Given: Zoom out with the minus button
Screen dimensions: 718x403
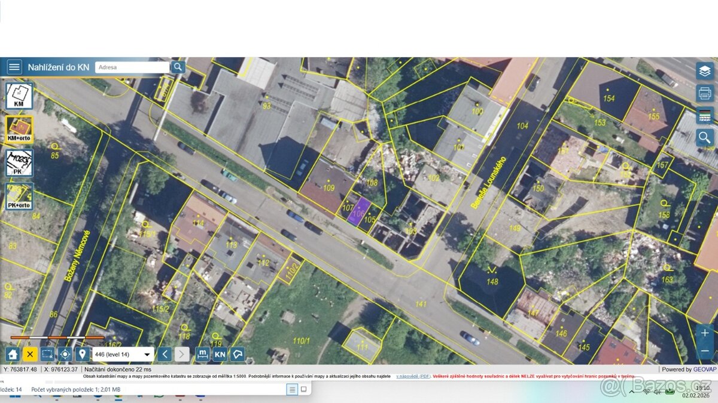Looking at the screenshot, I should point(705,350).
